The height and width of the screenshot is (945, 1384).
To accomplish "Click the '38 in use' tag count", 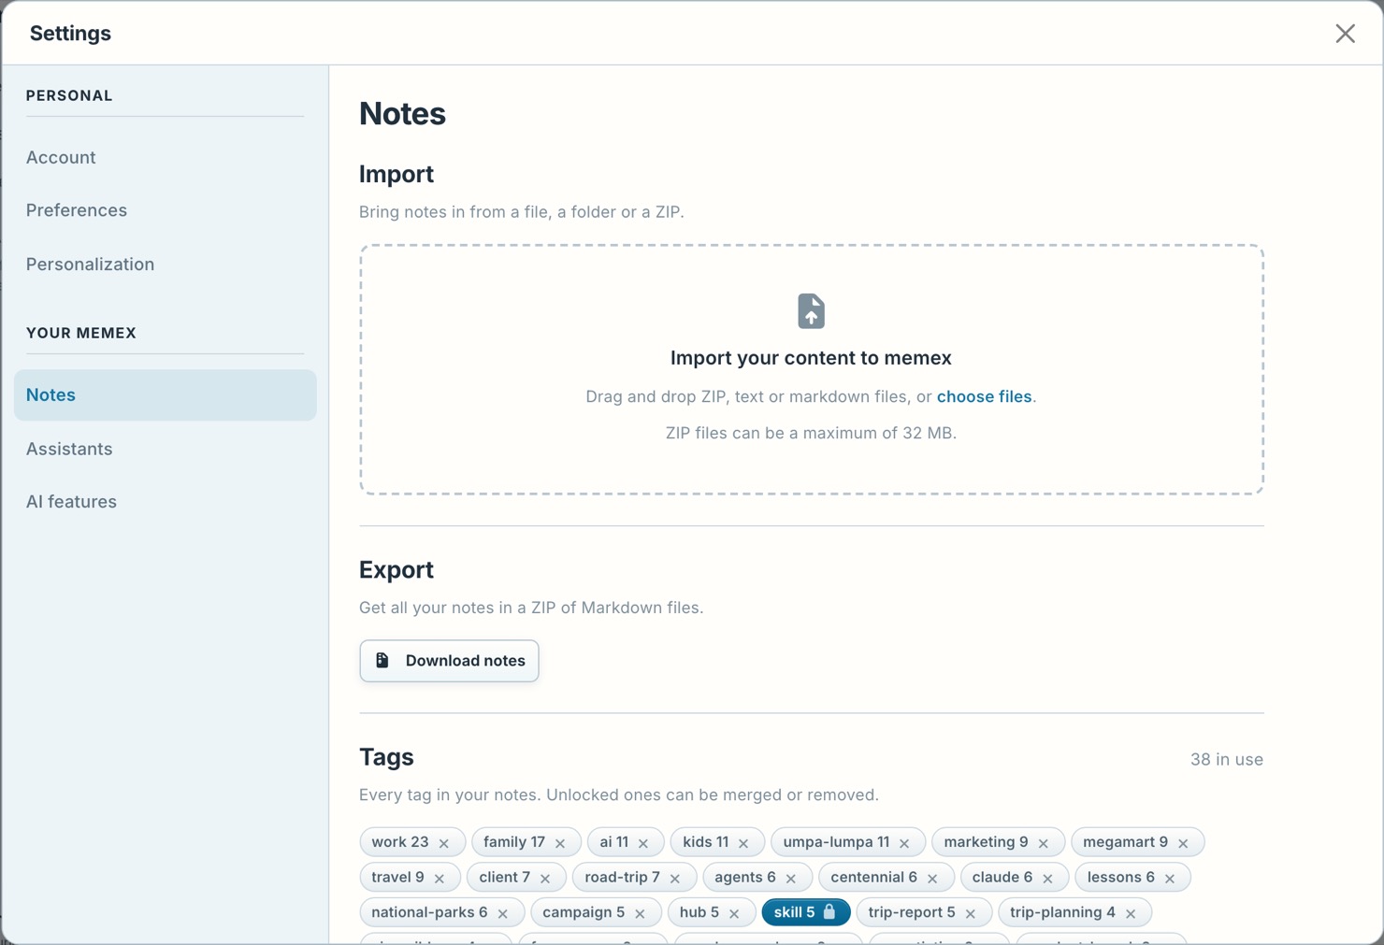I will (1226, 760).
